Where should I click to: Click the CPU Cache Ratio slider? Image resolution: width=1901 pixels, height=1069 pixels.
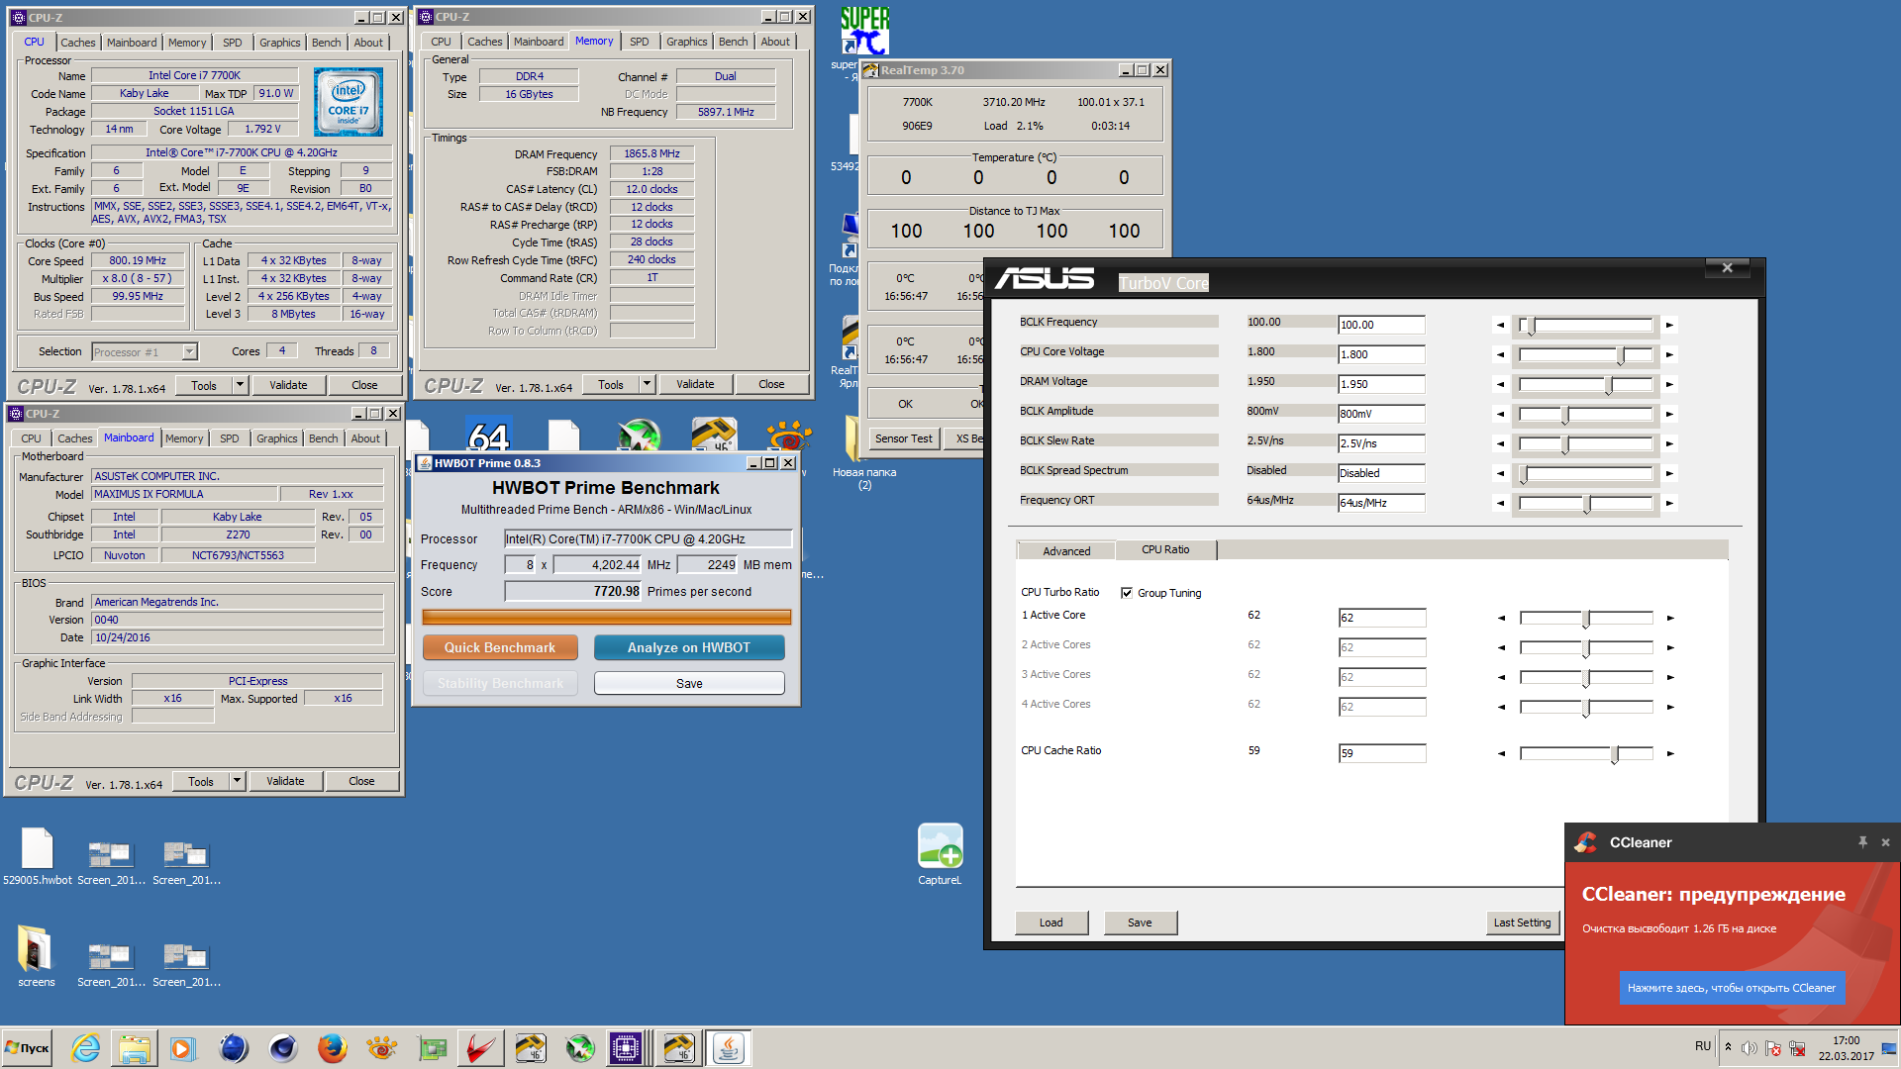point(1587,753)
